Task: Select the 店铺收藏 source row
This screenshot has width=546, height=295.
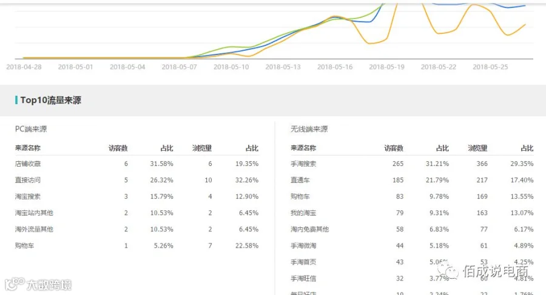Action: coord(136,164)
